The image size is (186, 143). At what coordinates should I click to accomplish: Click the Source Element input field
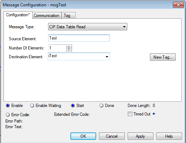pyautogui.click(x=79, y=38)
